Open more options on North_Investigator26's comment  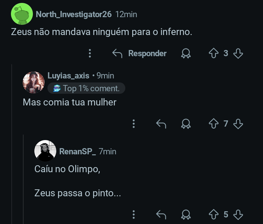coord(90,54)
